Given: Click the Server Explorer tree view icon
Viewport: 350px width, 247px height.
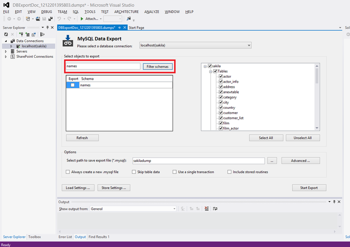Looking at the screenshot, I should click(x=42, y=35).
